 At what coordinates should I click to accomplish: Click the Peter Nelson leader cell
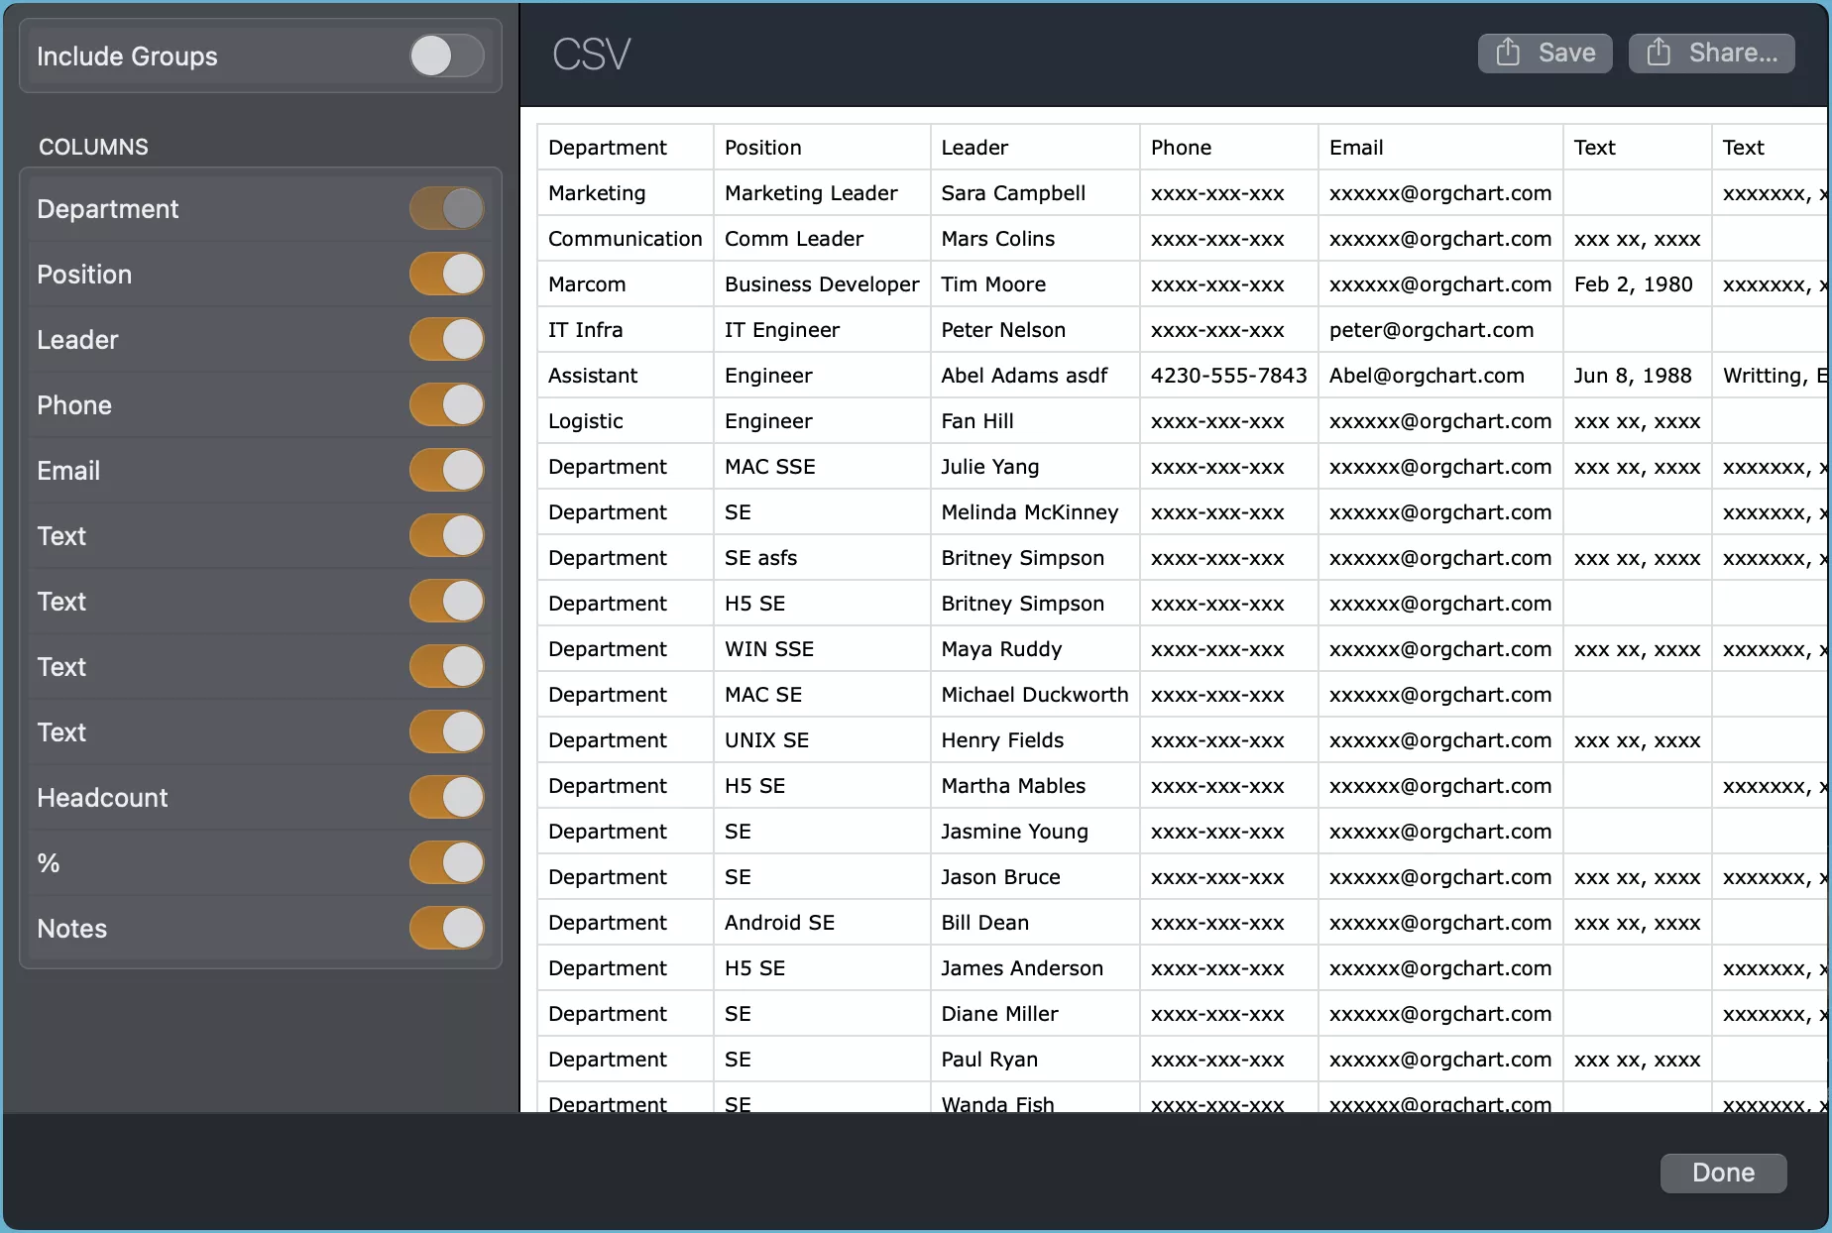pyautogui.click(x=1035, y=330)
